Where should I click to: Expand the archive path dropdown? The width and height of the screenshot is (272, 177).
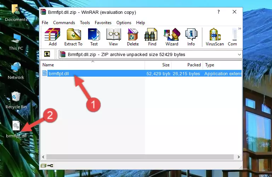(x=239, y=55)
